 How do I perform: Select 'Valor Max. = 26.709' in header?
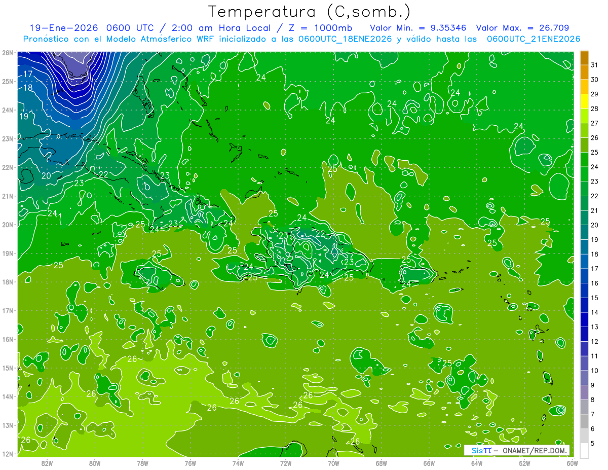point(522,28)
